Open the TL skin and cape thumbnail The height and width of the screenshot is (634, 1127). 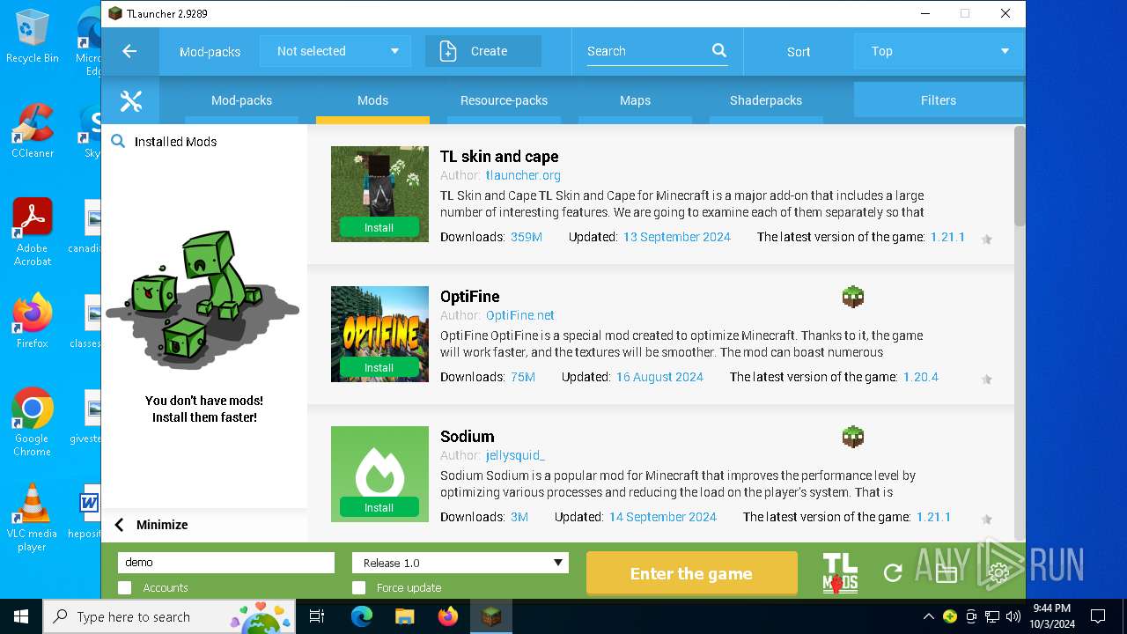point(379,194)
